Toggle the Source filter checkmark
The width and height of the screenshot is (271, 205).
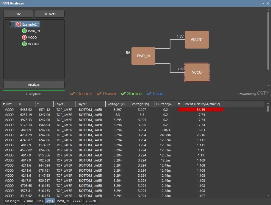coord(123,94)
